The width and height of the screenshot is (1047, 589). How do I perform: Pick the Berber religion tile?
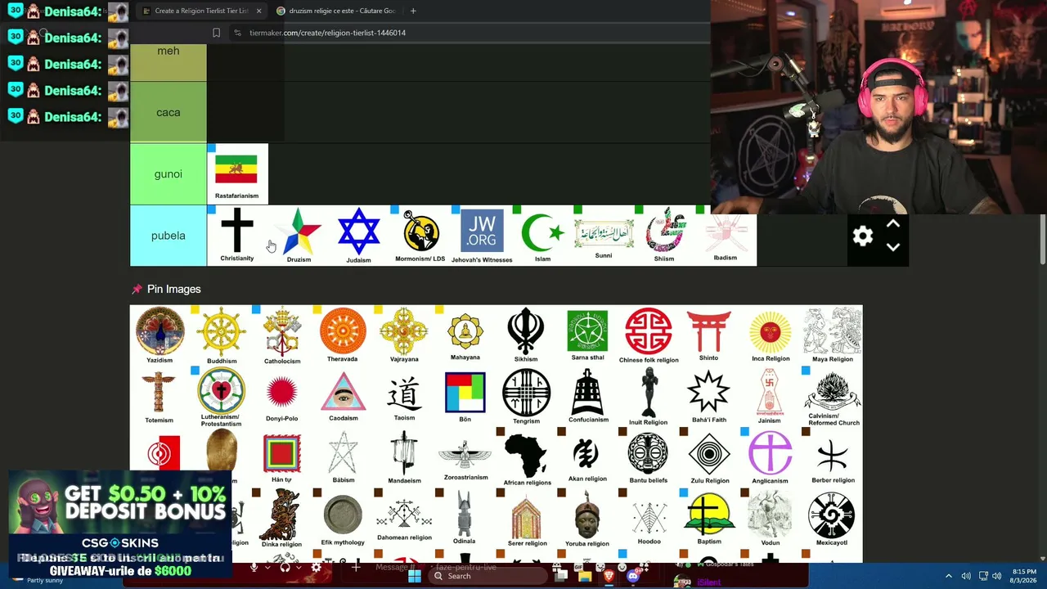pos(832,458)
